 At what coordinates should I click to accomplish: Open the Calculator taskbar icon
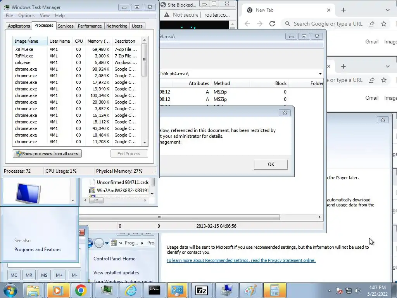(275, 290)
